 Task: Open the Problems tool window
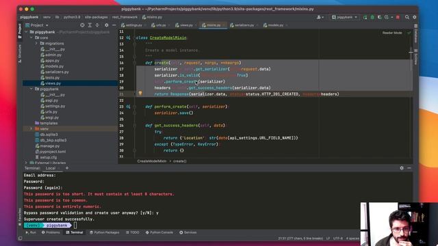tap(51, 232)
